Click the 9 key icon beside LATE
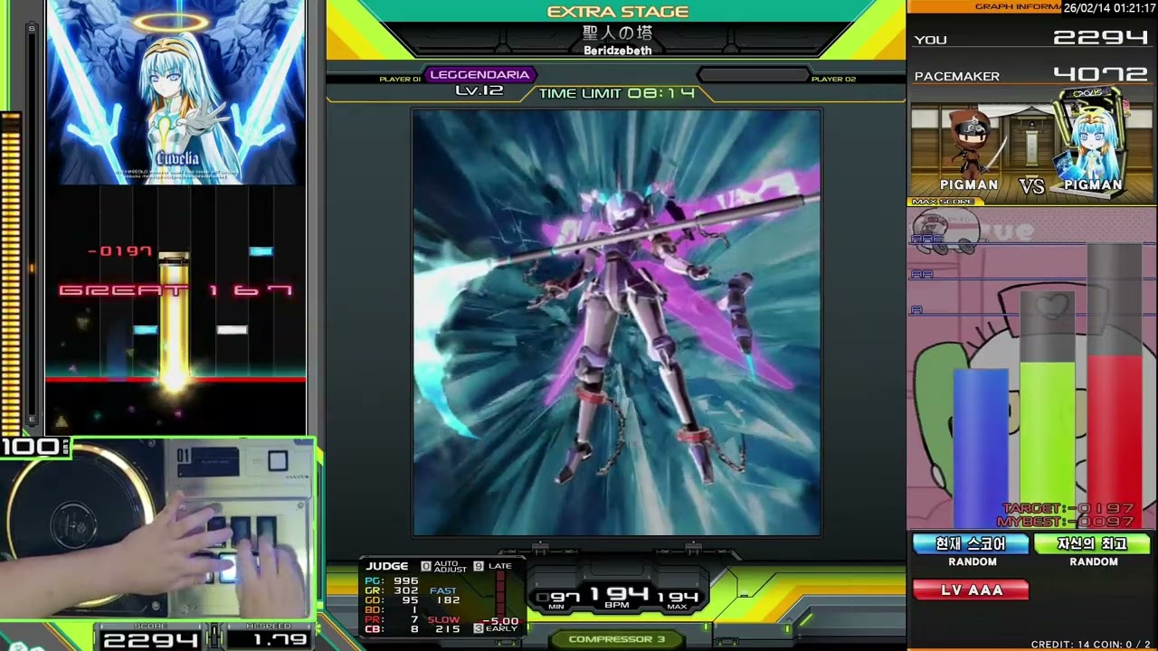This screenshot has height=651, width=1158. click(479, 567)
